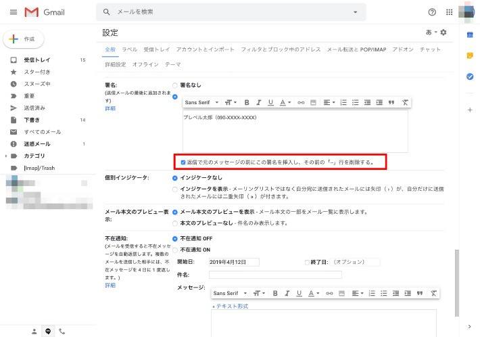Open the help question mark icon

[432, 12]
